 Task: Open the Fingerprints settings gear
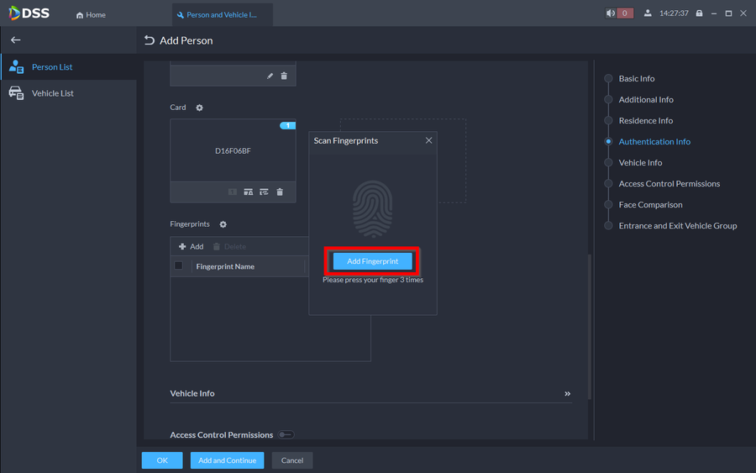(x=223, y=224)
